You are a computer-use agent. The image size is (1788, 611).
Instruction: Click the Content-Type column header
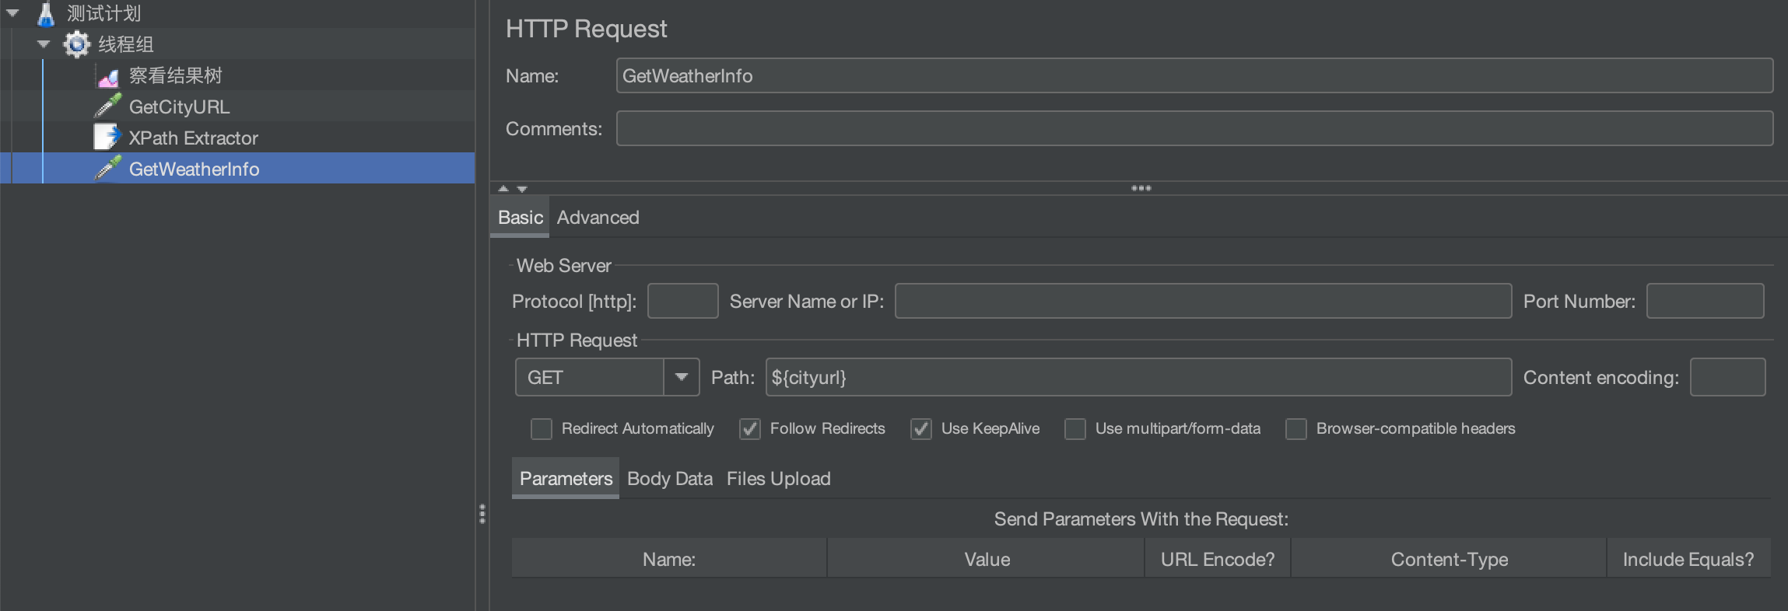click(1450, 559)
